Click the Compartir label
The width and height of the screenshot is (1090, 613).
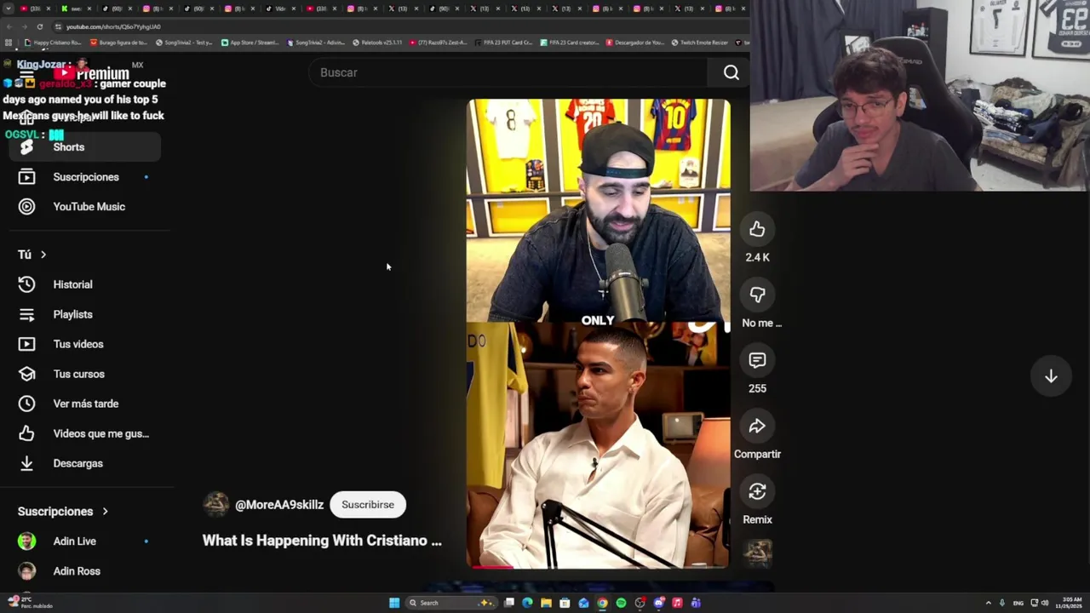pyautogui.click(x=757, y=454)
